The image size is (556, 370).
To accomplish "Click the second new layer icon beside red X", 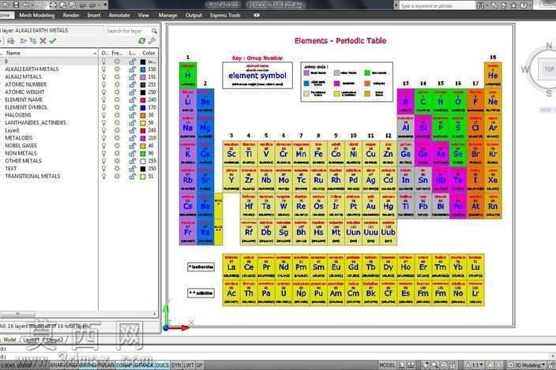I will pyautogui.click(x=33, y=41).
